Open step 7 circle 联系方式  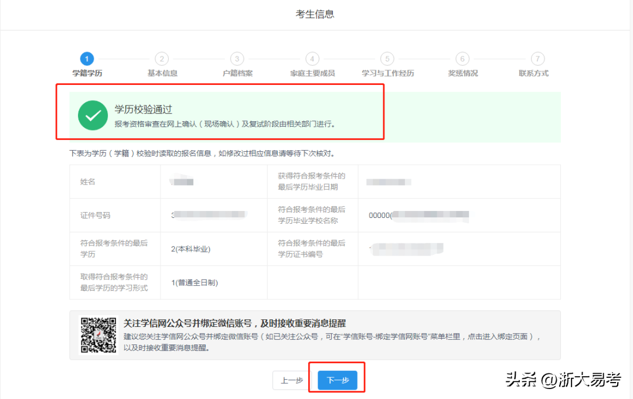tap(537, 59)
